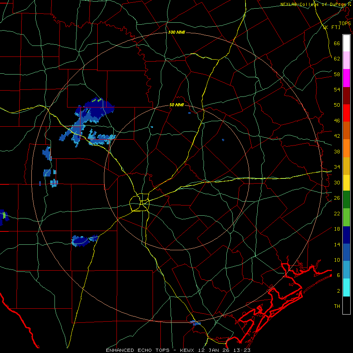Click the light pink legend swatch
The height and width of the screenshot is (353, 353).
coord(346,60)
